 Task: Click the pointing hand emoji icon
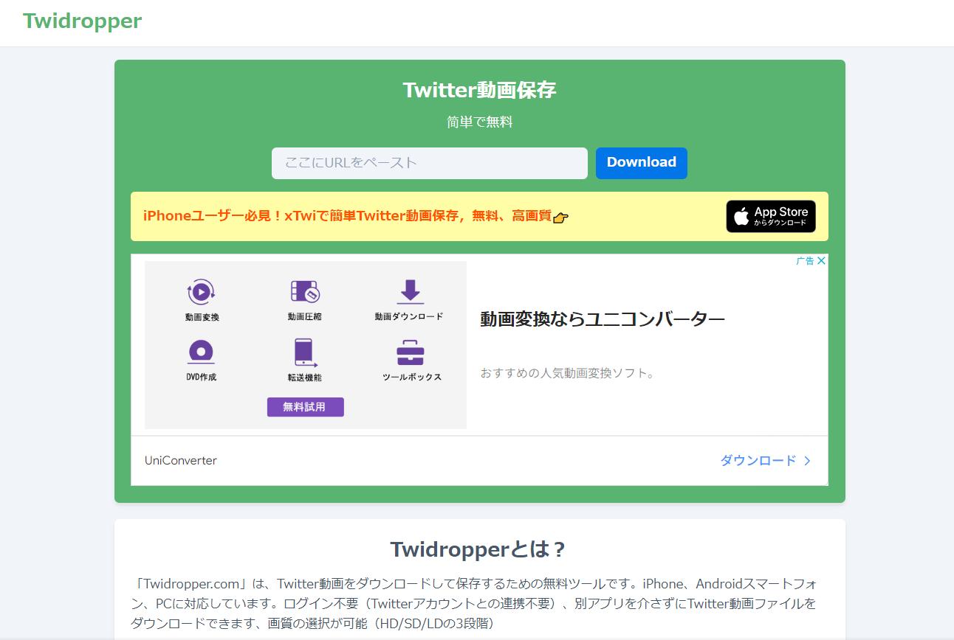(561, 218)
